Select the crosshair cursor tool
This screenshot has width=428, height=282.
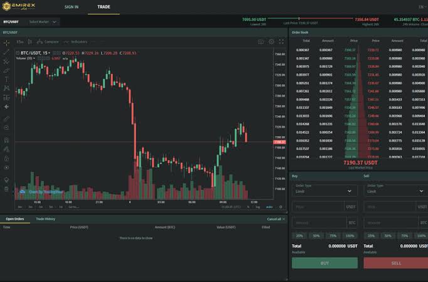[x=6, y=43]
